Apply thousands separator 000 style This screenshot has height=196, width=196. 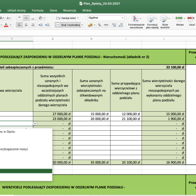[106, 25]
